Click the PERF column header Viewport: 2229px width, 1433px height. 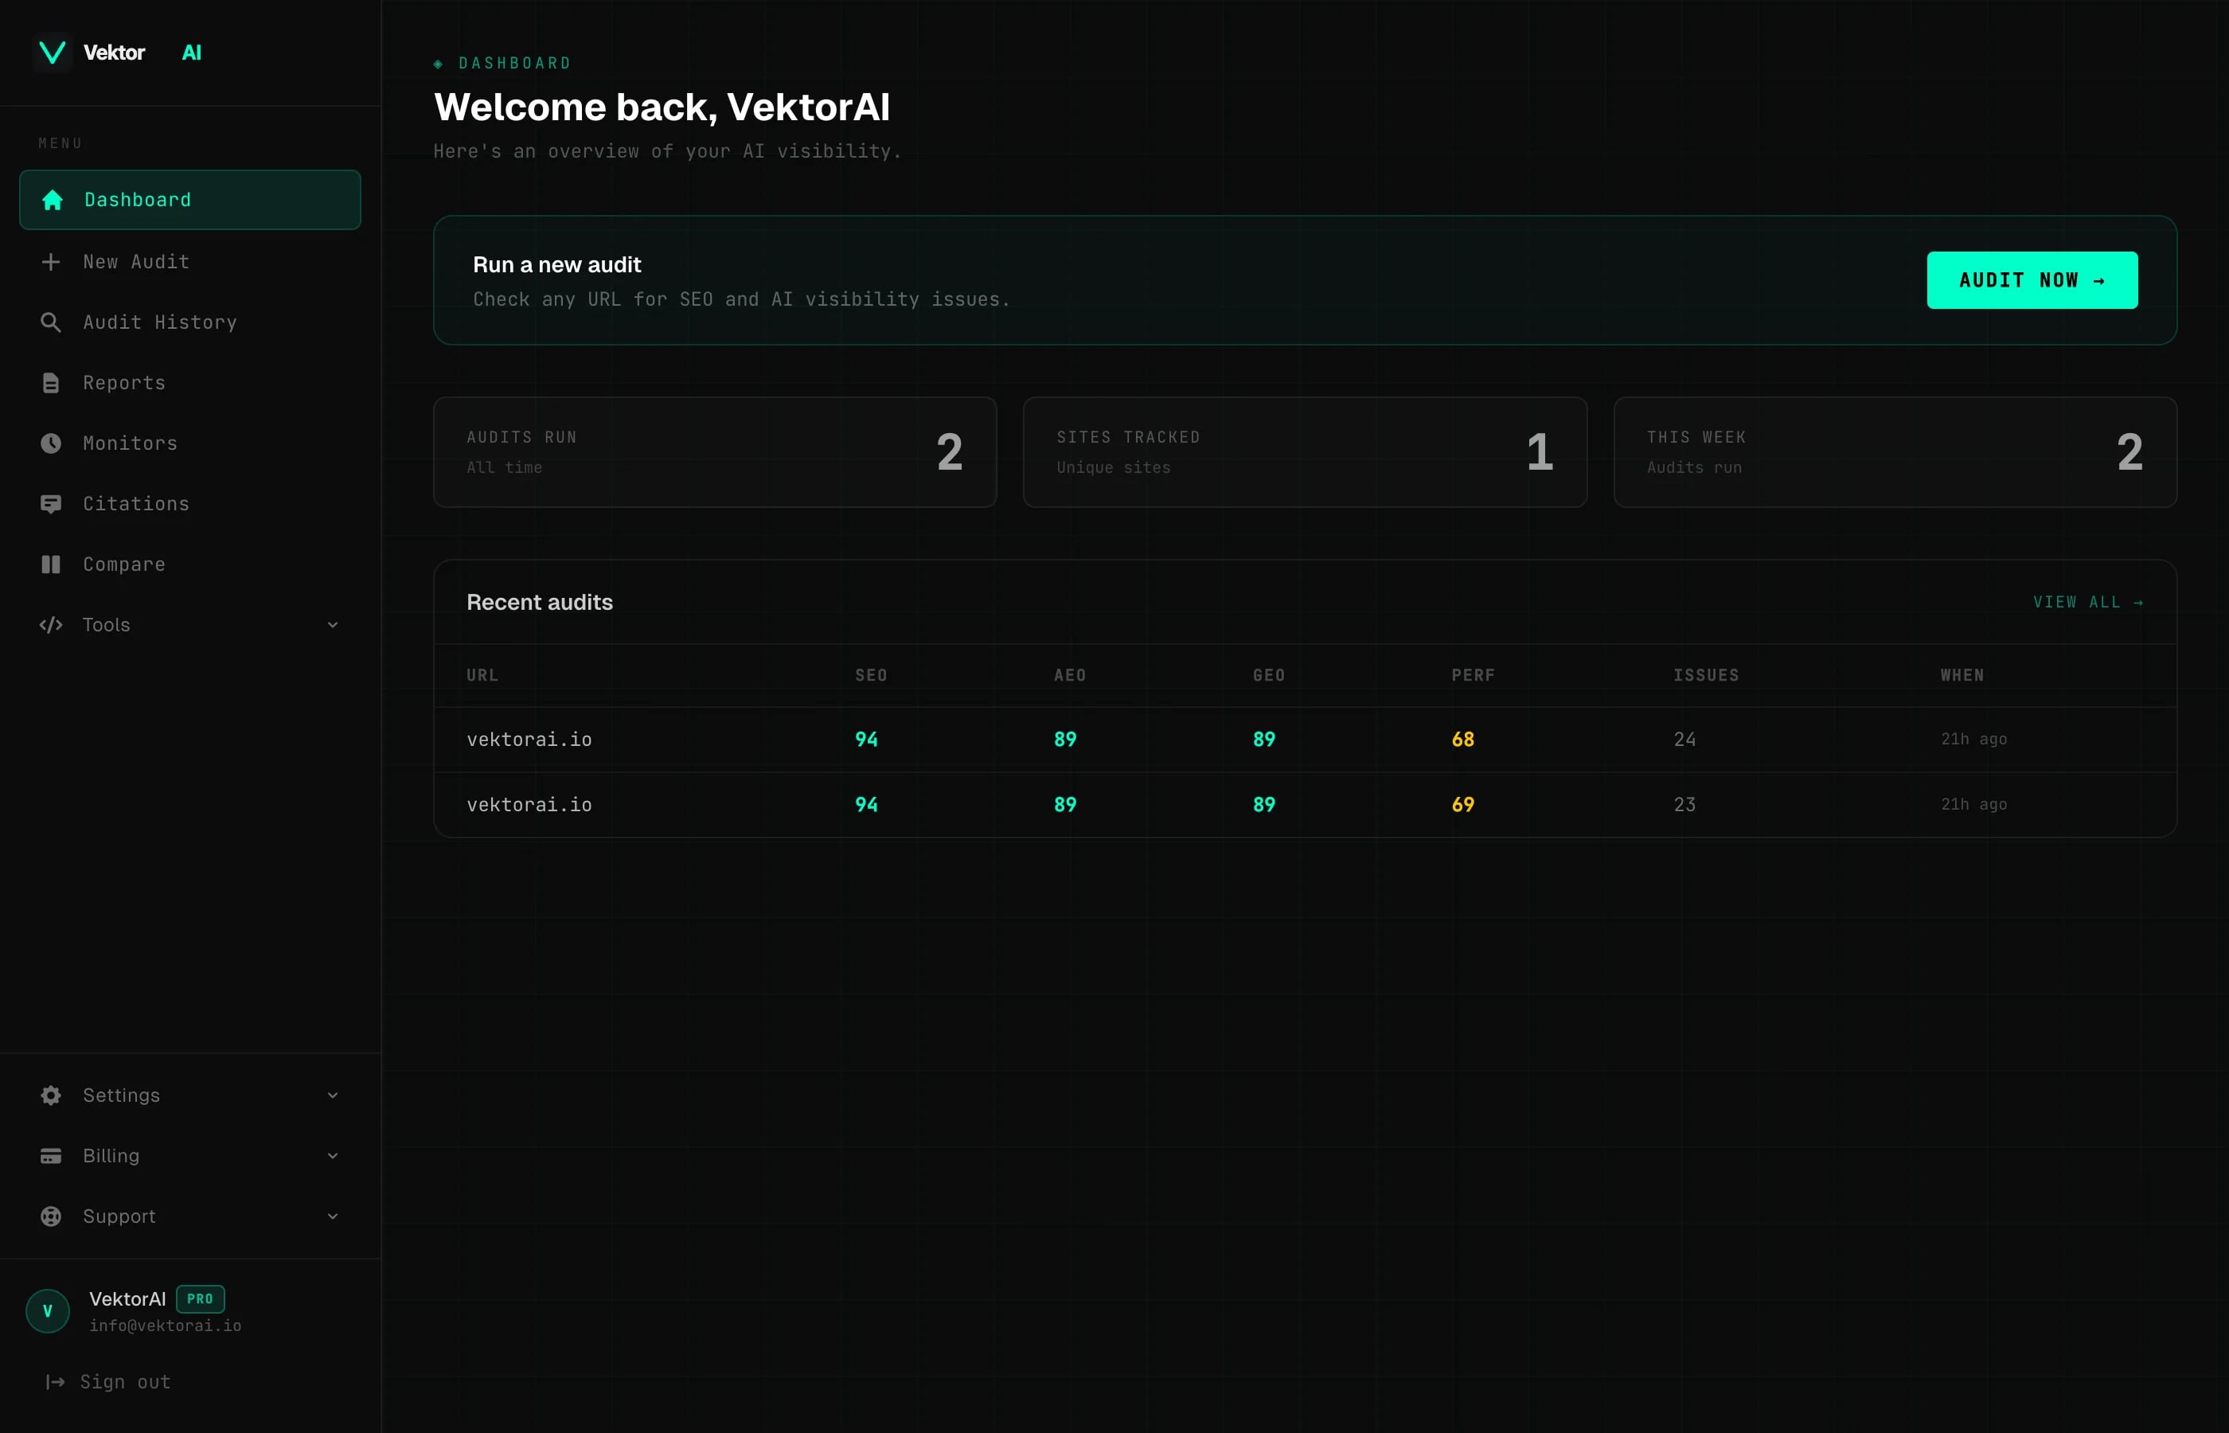point(1473,674)
